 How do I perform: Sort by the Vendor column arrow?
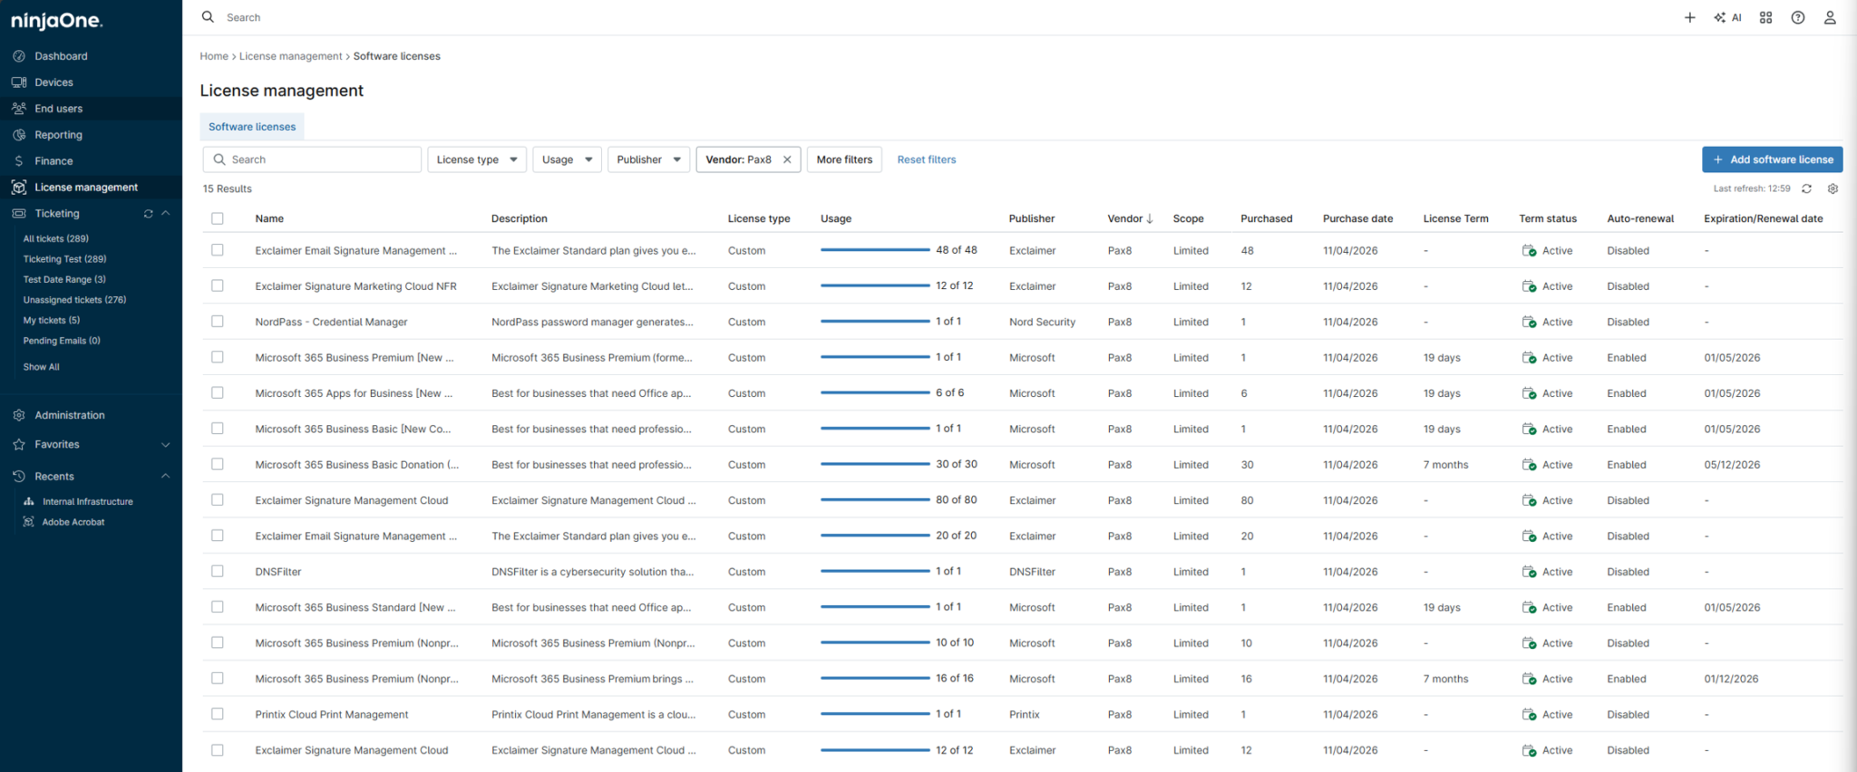click(1150, 218)
